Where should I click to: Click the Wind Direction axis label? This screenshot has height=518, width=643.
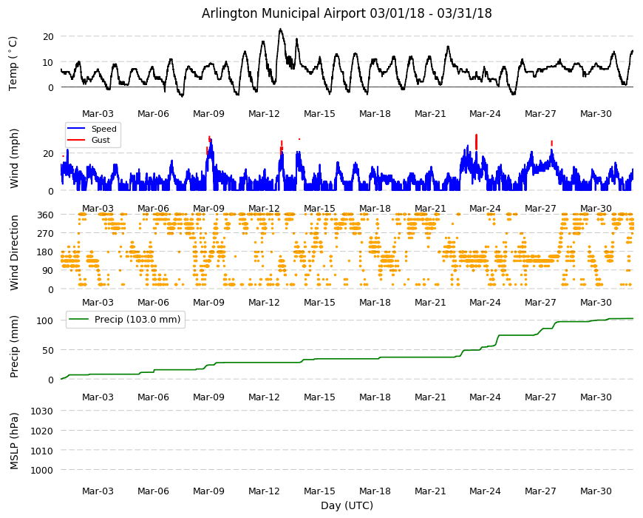[14, 252]
